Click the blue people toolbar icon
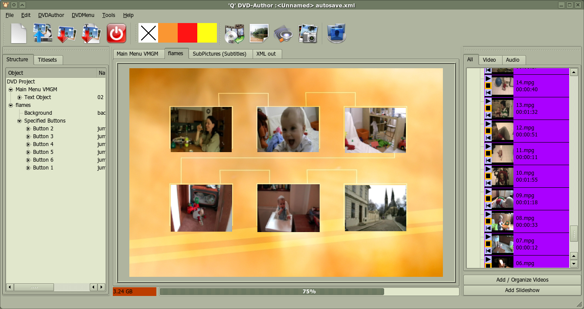This screenshot has height=309, width=584. [x=336, y=33]
